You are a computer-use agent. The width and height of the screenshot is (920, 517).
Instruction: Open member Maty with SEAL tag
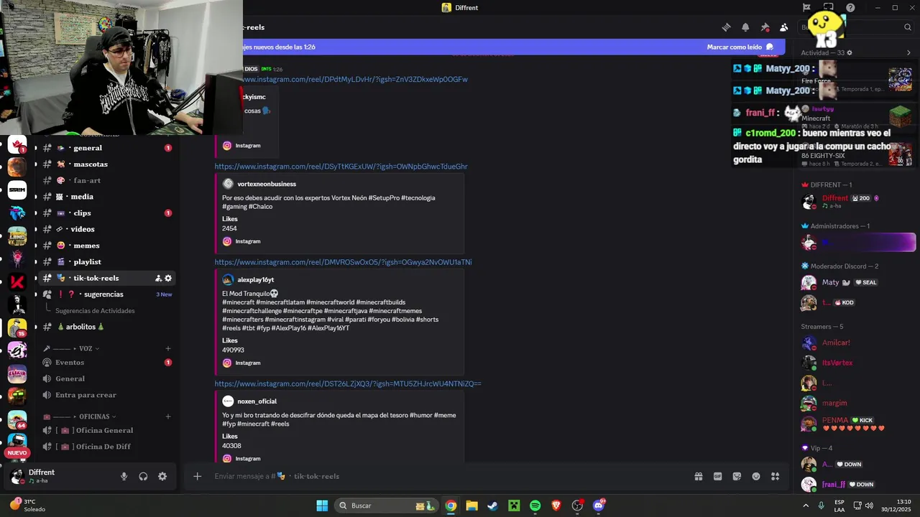point(857,282)
